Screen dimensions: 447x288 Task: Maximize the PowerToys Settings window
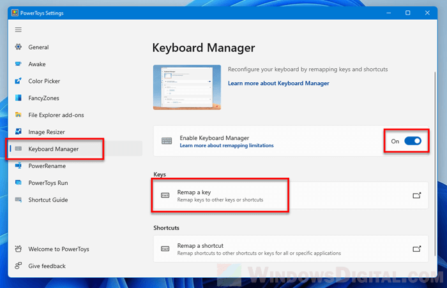407,13
